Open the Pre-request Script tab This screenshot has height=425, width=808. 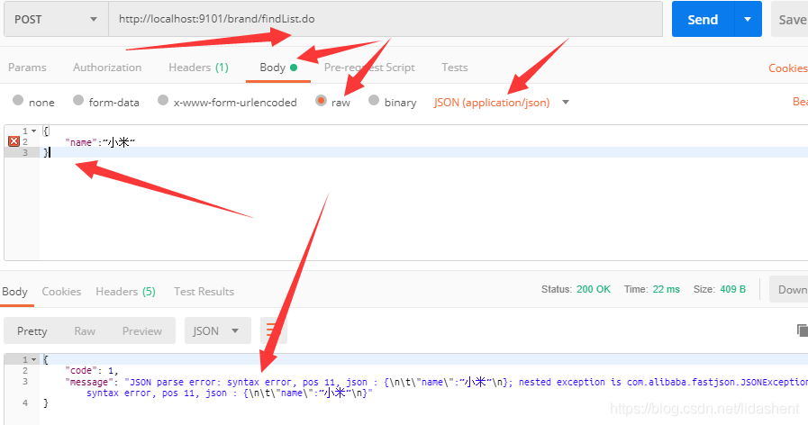pyautogui.click(x=369, y=68)
